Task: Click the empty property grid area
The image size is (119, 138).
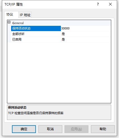Action: [59, 73]
